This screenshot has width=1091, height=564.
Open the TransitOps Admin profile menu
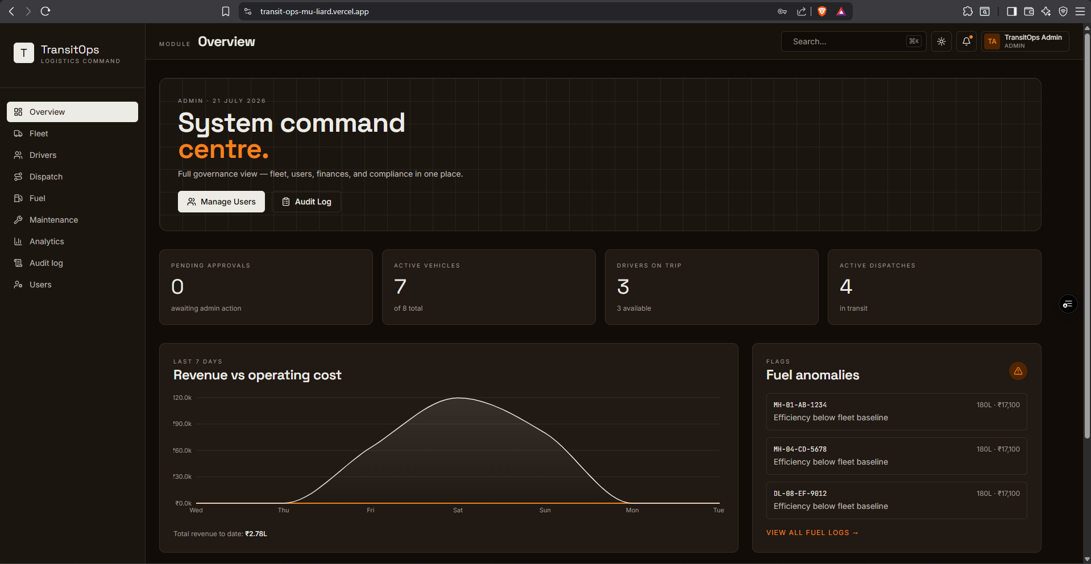pos(1025,41)
